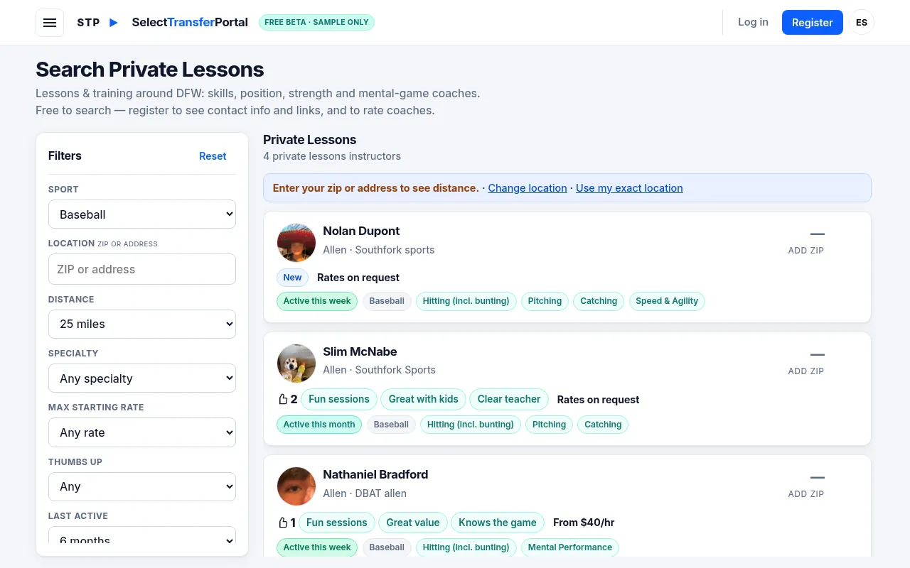Image resolution: width=910 pixels, height=568 pixels.
Task: Click Slim McNabe's thumbs-up icon
Action: pos(283,399)
